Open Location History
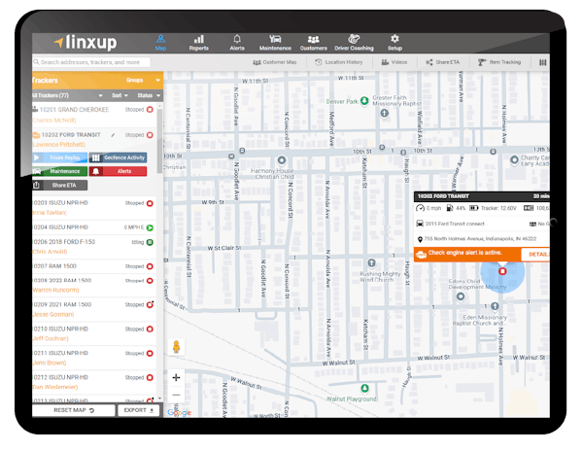Image resolution: width=583 pixels, height=451 pixels. point(339,62)
